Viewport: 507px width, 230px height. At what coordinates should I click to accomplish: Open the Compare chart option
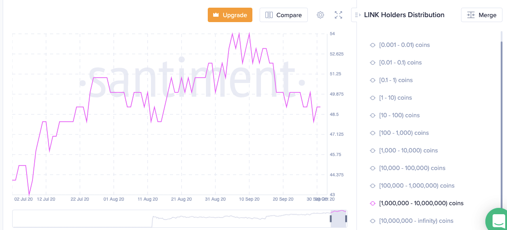[x=283, y=15]
